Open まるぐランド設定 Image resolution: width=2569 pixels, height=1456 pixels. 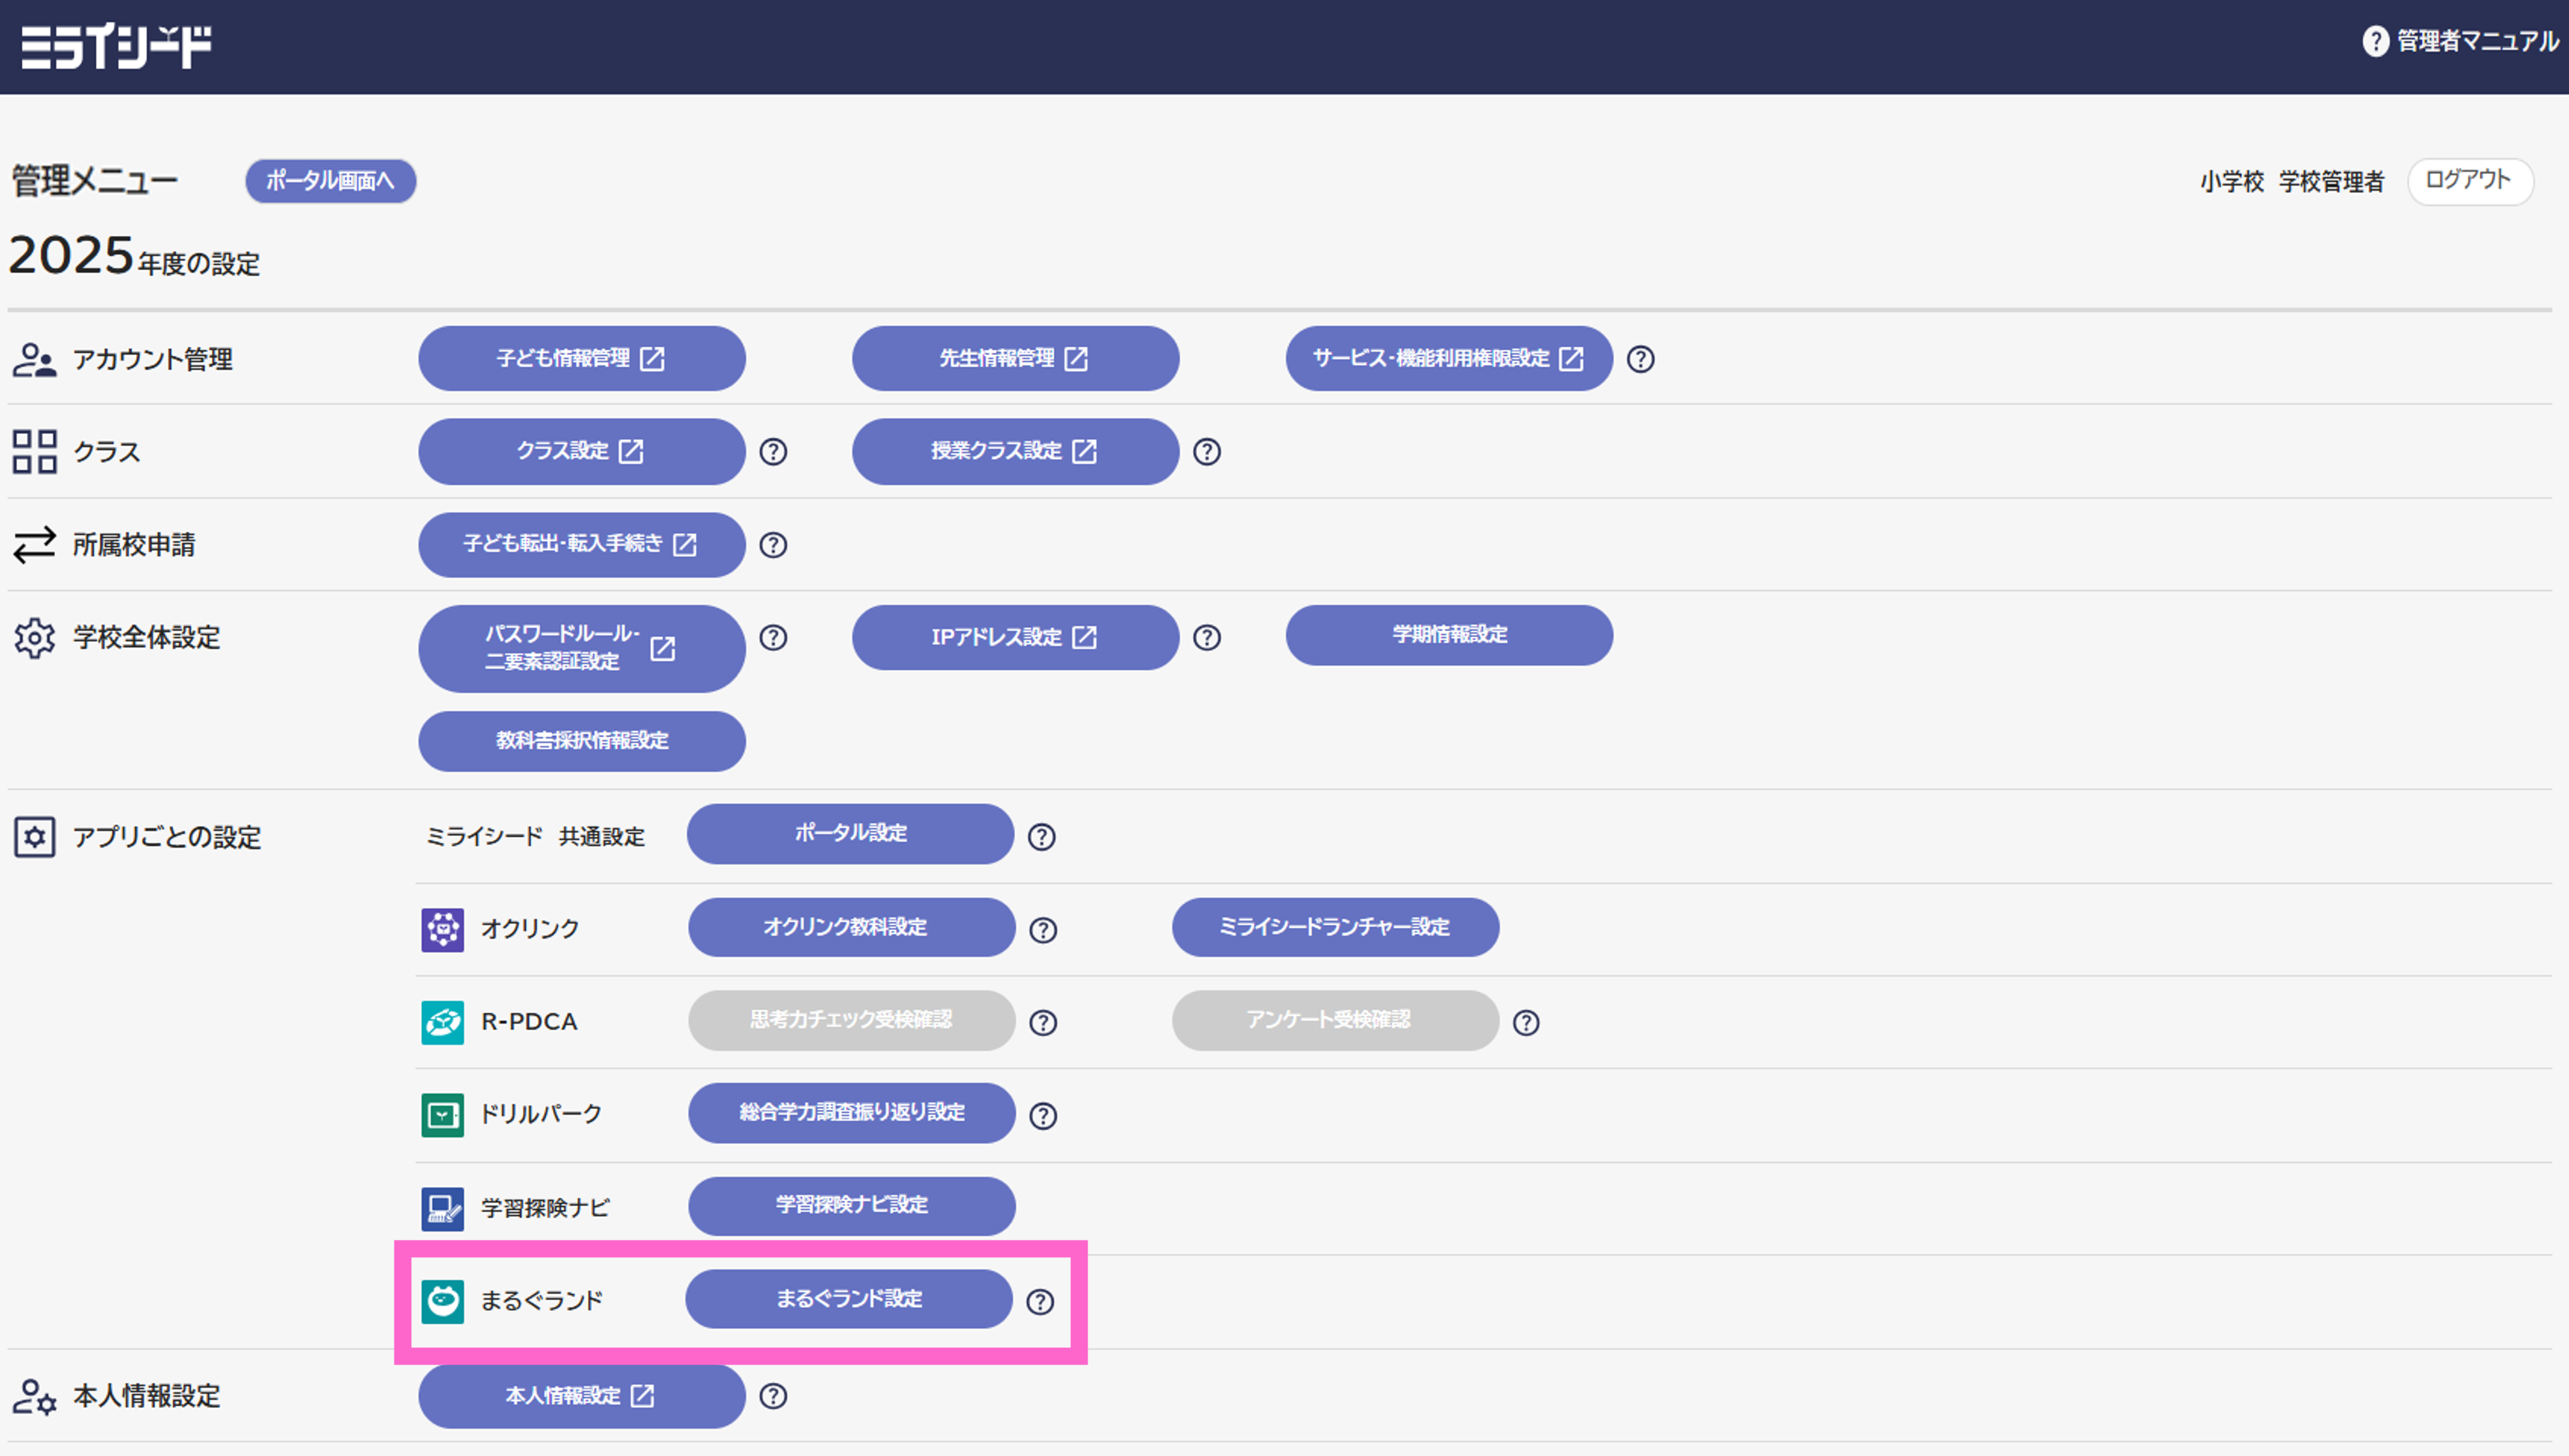pyautogui.click(x=848, y=1299)
